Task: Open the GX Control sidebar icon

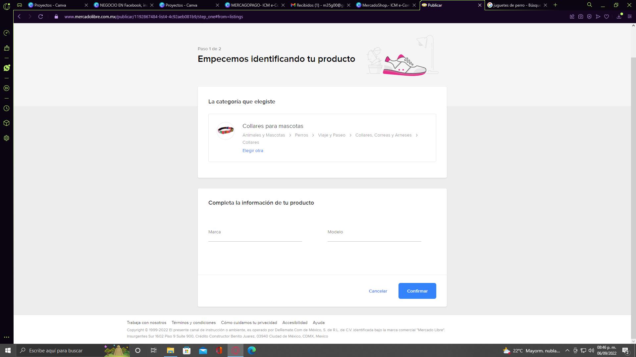Action: click(7, 33)
